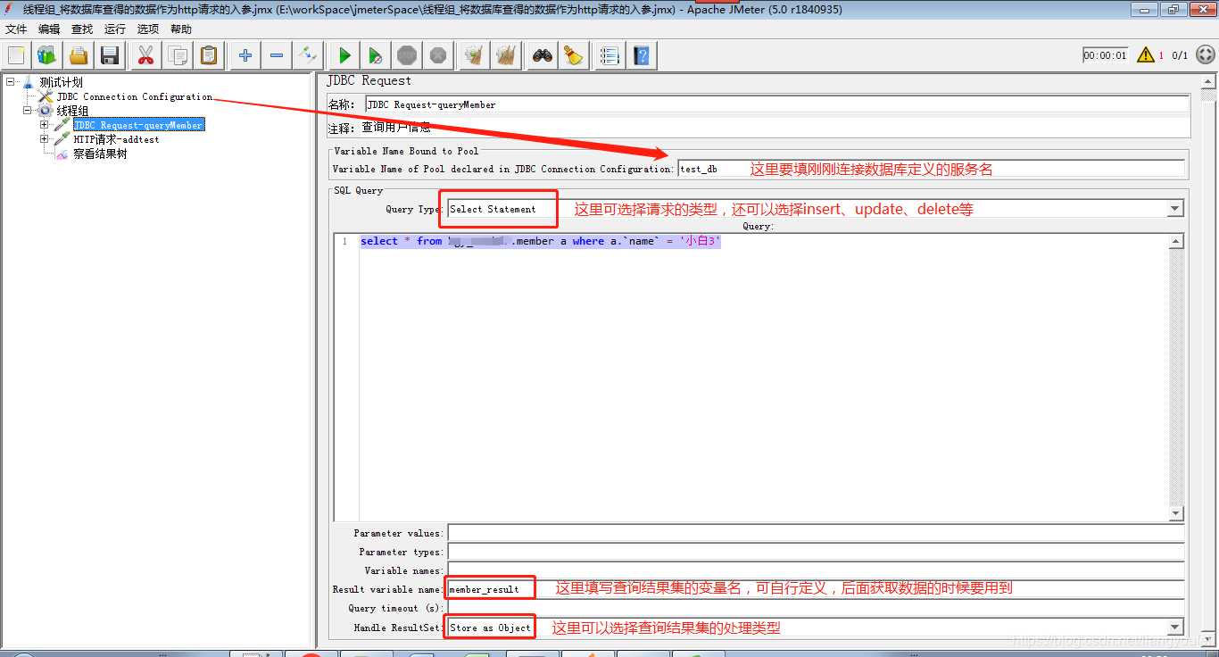Expand the JDBC Request-queryMember tree node
The height and width of the screenshot is (657, 1219).
[44, 125]
